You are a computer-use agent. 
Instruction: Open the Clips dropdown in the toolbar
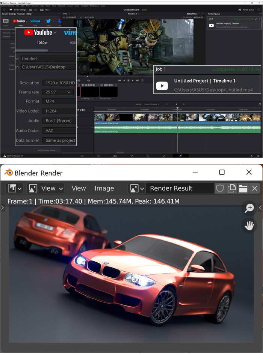click(45, 10)
